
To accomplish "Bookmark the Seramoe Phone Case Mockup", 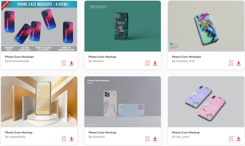I will pos(148,139).
